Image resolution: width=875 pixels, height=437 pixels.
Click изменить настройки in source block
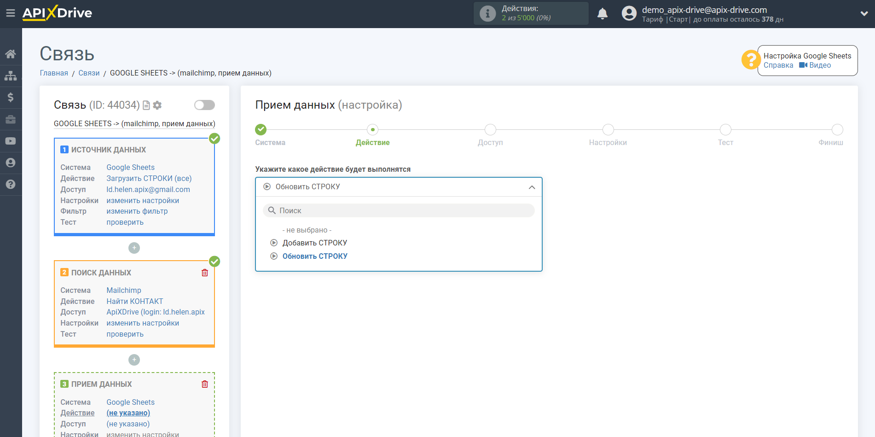[143, 200]
